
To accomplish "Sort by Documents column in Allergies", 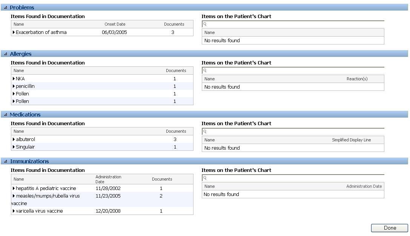I will [x=176, y=70].
